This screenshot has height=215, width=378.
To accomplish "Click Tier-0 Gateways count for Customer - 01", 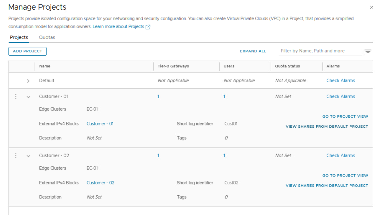I will coord(158,97).
